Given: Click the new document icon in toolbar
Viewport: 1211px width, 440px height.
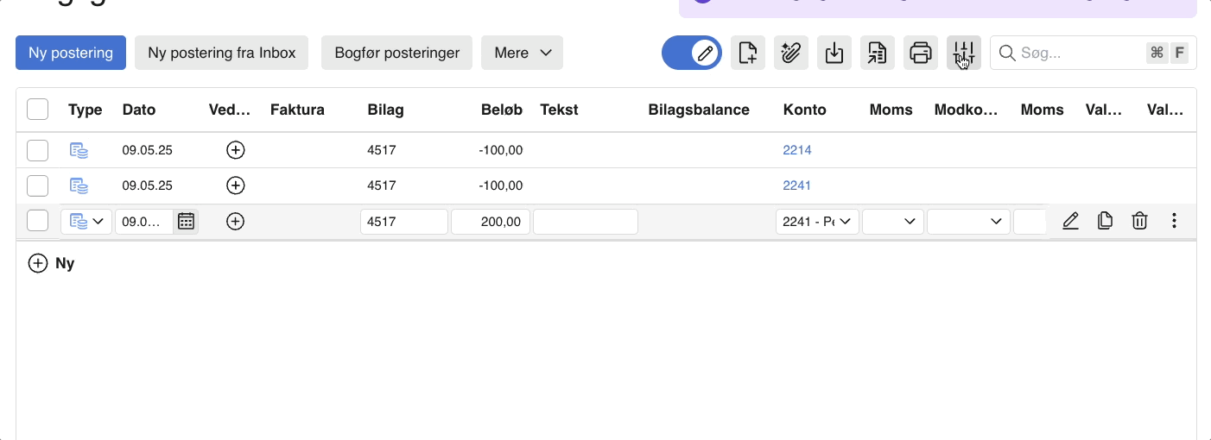Looking at the screenshot, I should (x=748, y=53).
